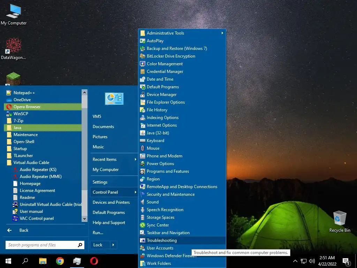
Task: Expand the 7-Zip folder
Action: 43,120
